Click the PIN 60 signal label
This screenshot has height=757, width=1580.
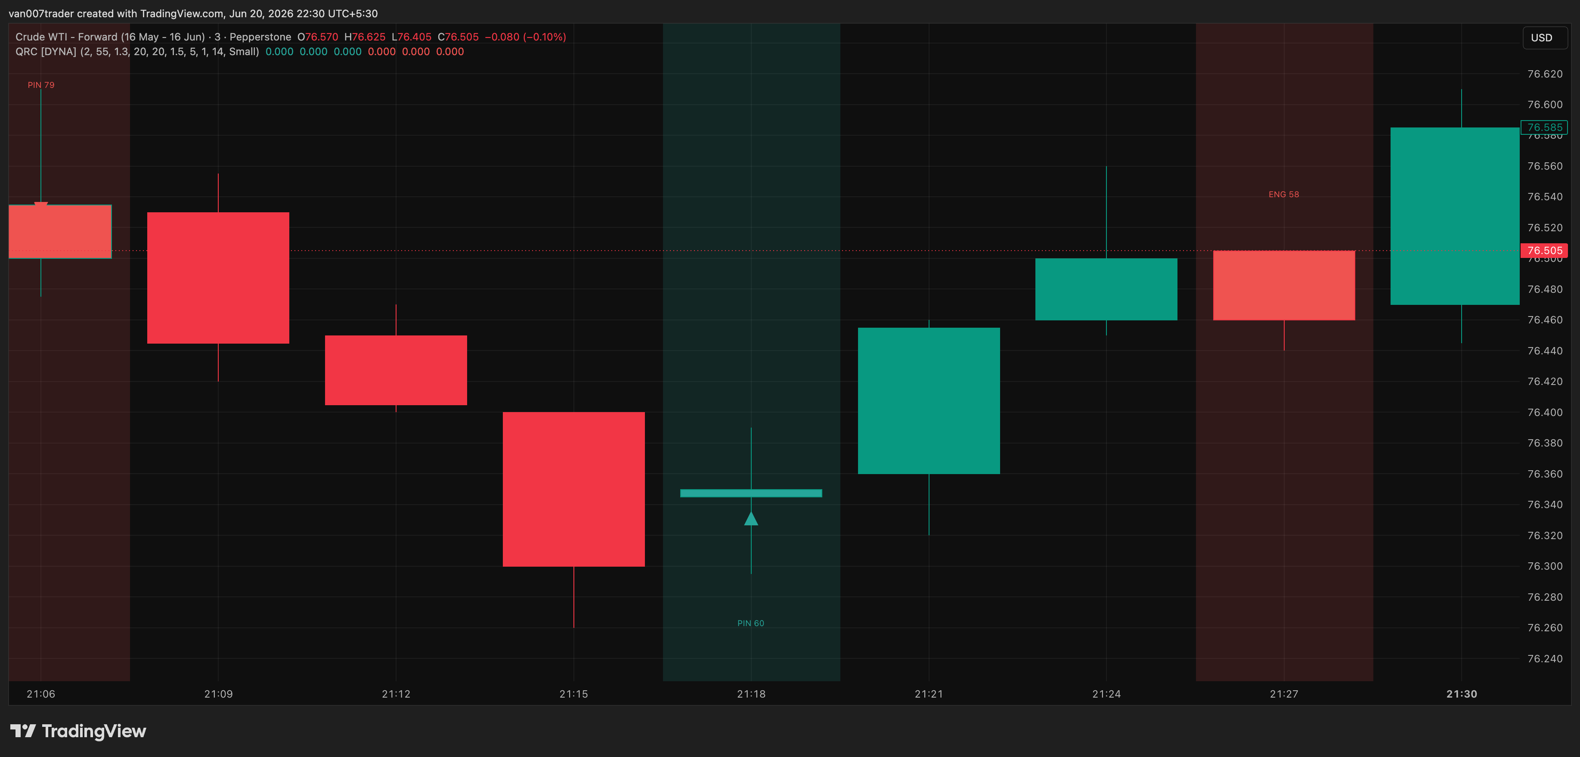[x=751, y=623]
